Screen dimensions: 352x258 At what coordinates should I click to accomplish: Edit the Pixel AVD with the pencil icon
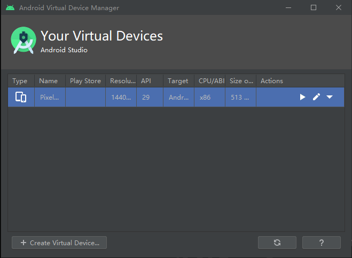316,97
